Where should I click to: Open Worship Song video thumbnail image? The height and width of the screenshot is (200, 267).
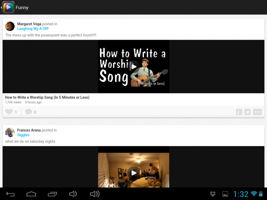(x=134, y=66)
